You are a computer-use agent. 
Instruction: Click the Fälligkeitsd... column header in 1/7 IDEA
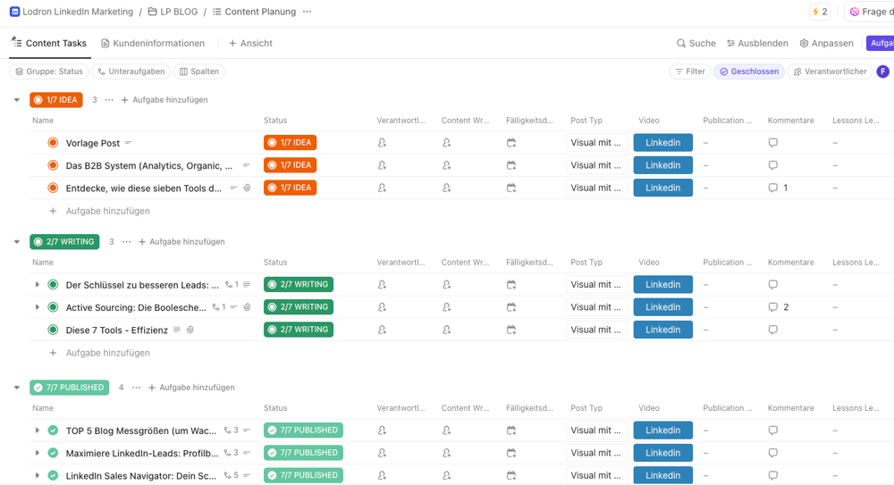click(x=529, y=121)
